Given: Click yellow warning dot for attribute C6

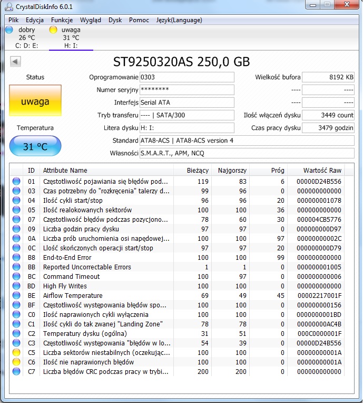Looking at the screenshot, I should pyautogui.click(x=16, y=362).
